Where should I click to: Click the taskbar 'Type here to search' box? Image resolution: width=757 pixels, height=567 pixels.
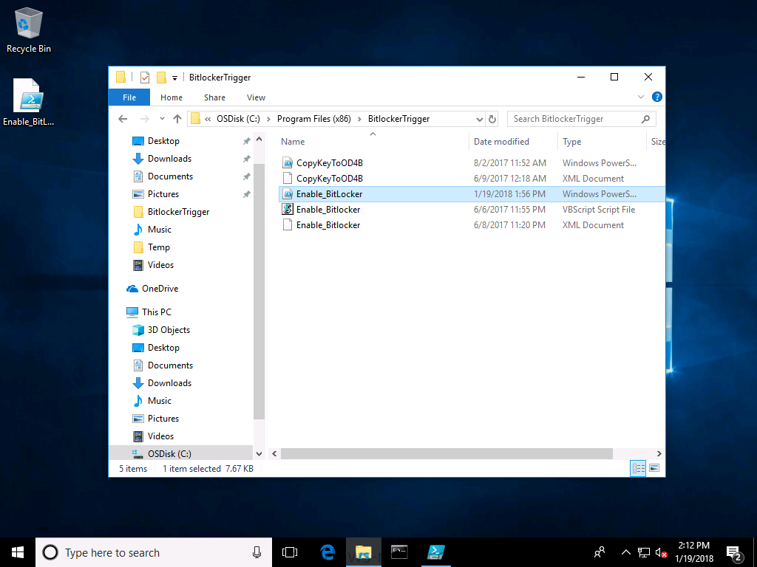[154, 552]
